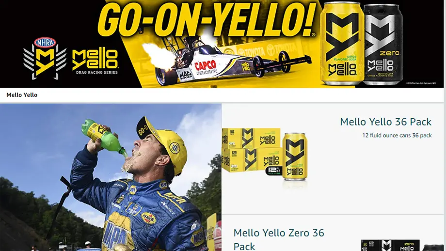This screenshot has width=446, height=251.
Task: Click the Mello Yello wordmark in the drag racing logo
Action: pyautogui.click(x=95, y=59)
